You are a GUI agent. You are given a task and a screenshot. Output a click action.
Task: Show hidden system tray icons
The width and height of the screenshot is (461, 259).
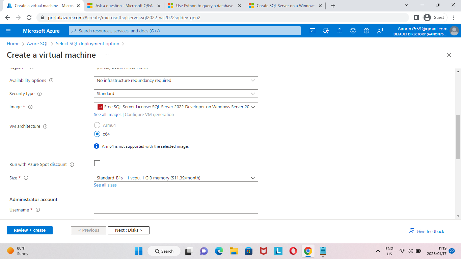click(x=378, y=251)
